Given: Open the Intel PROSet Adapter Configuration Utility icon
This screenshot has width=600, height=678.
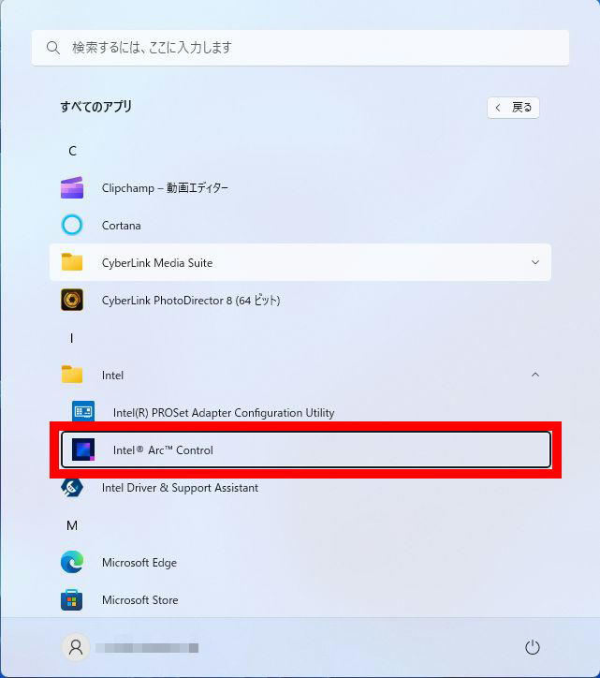Looking at the screenshot, I should 83,412.
